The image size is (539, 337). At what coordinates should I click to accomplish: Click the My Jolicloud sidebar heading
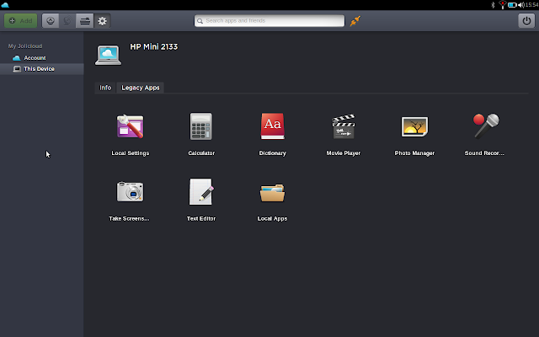[x=25, y=46]
